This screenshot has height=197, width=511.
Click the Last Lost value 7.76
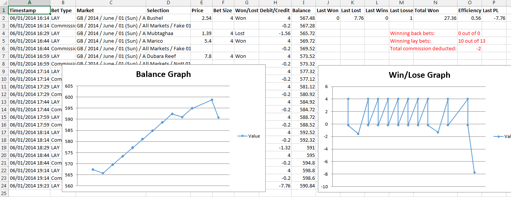click(x=352, y=18)
